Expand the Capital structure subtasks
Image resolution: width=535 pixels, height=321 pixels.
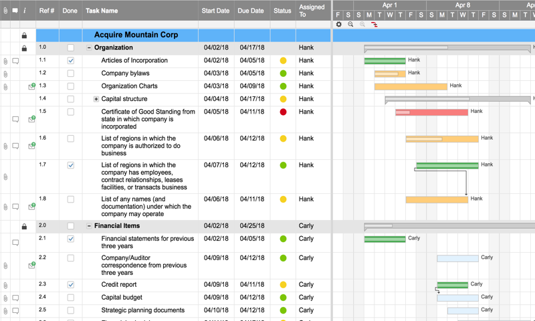coord(96,99)
